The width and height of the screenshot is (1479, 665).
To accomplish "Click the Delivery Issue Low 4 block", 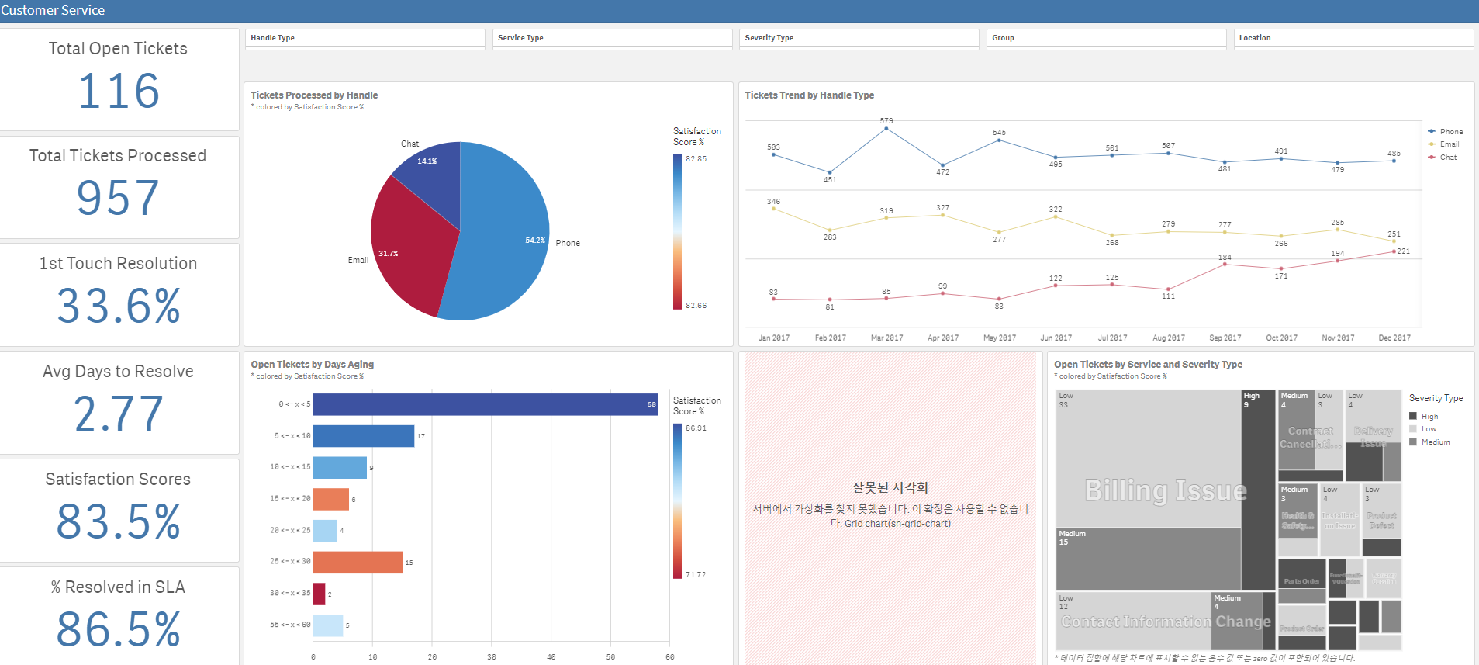I will coord(1374,416).
